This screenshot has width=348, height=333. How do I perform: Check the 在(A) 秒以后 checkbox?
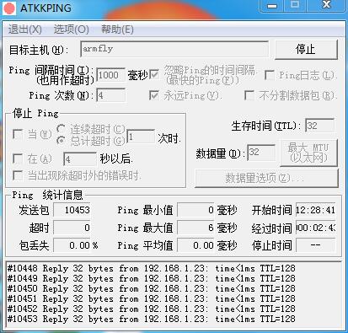[18, 158]
